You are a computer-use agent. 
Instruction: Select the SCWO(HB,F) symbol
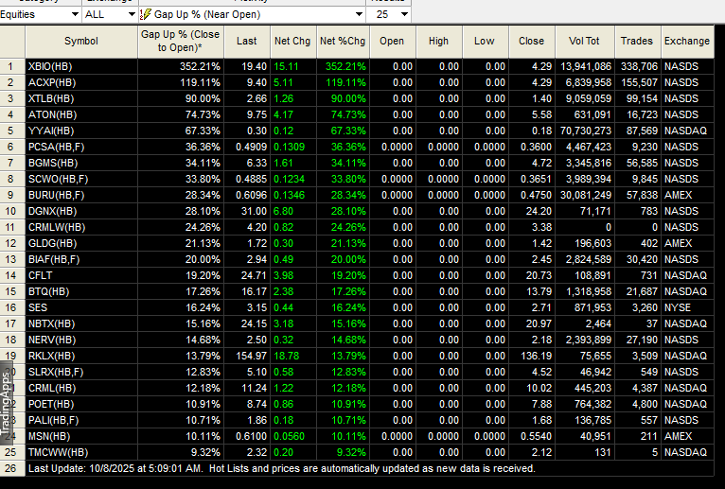click(x=58, y=179)
